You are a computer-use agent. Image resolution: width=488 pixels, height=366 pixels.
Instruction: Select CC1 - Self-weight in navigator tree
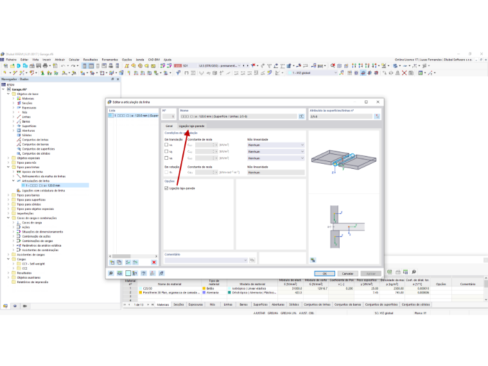pyautogui.click(x=33, y=264)
